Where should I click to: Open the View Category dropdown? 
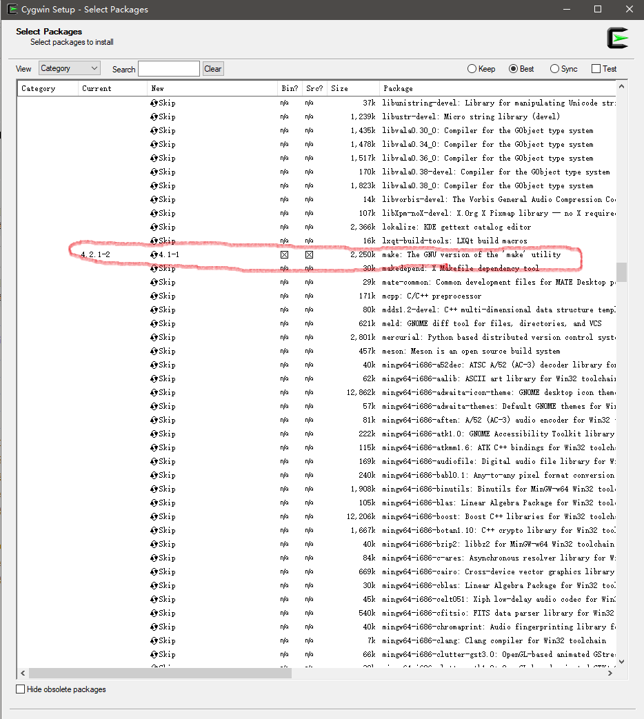tap(69, 68)
